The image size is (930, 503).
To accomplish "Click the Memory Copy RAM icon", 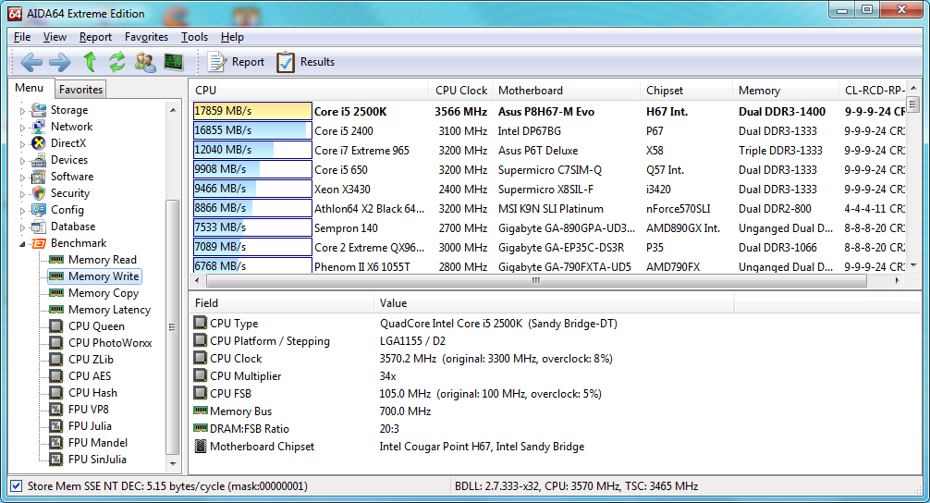I will (56, 293).
